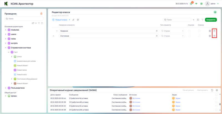Click the plus icon beside Сохранить

point(193,20)
